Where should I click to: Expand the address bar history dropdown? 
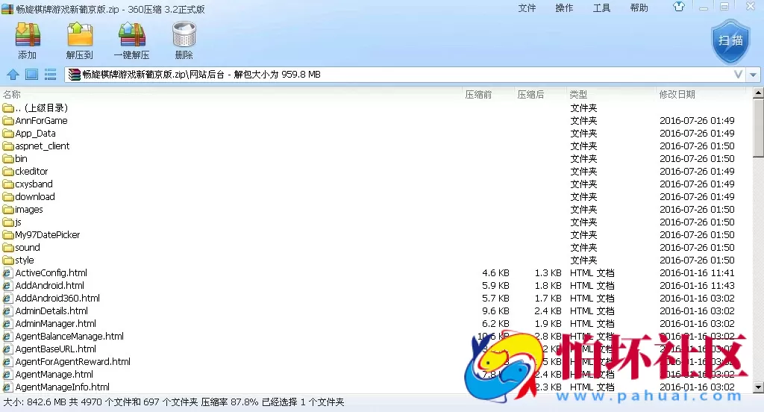pos(738,75)
